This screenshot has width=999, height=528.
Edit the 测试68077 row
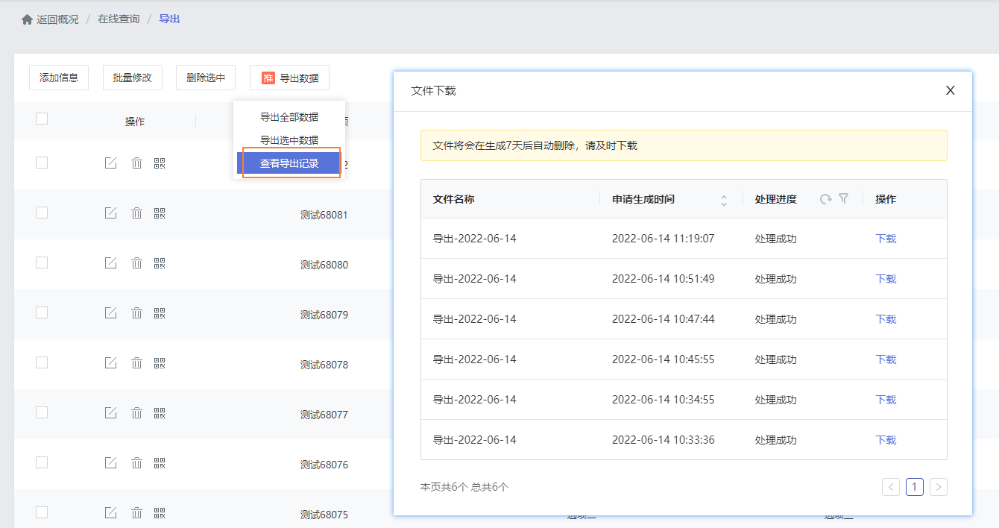coord(110,413)
